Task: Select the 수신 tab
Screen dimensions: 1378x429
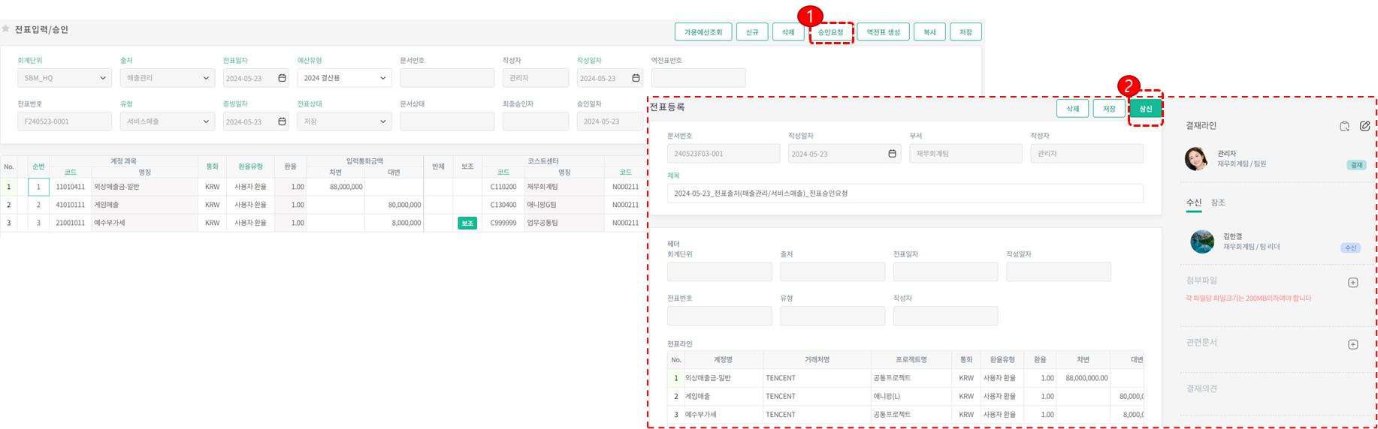Action: (1193, 202)
